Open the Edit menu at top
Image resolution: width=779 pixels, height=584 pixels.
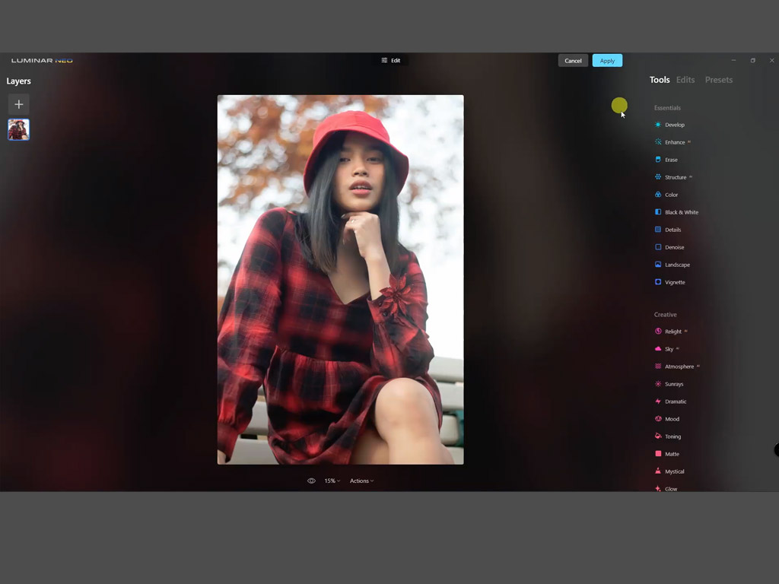[390, 61]
